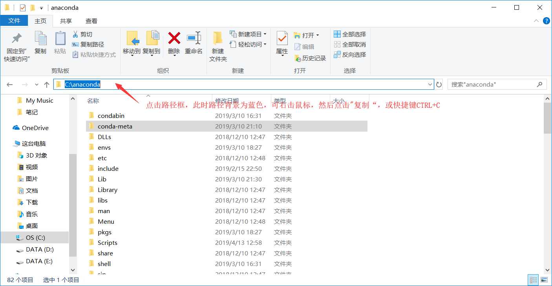Click the Copy icon in clipboard group

pos(40,38)
